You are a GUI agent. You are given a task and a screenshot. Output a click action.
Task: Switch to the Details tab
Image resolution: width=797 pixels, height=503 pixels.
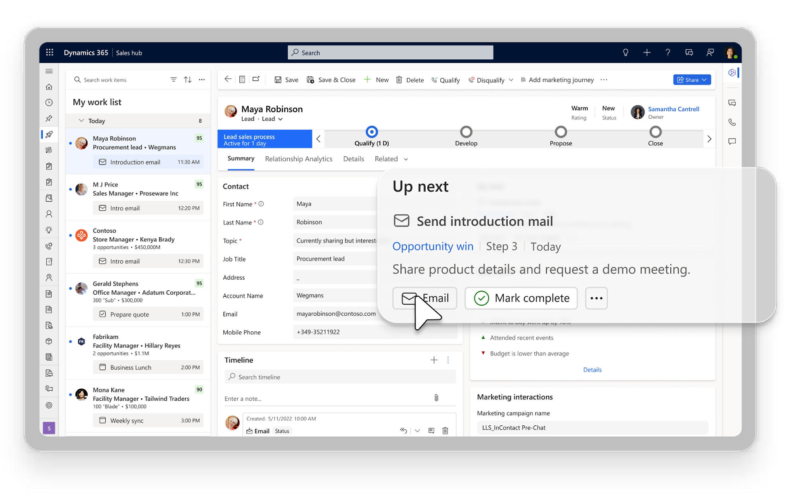353,159
